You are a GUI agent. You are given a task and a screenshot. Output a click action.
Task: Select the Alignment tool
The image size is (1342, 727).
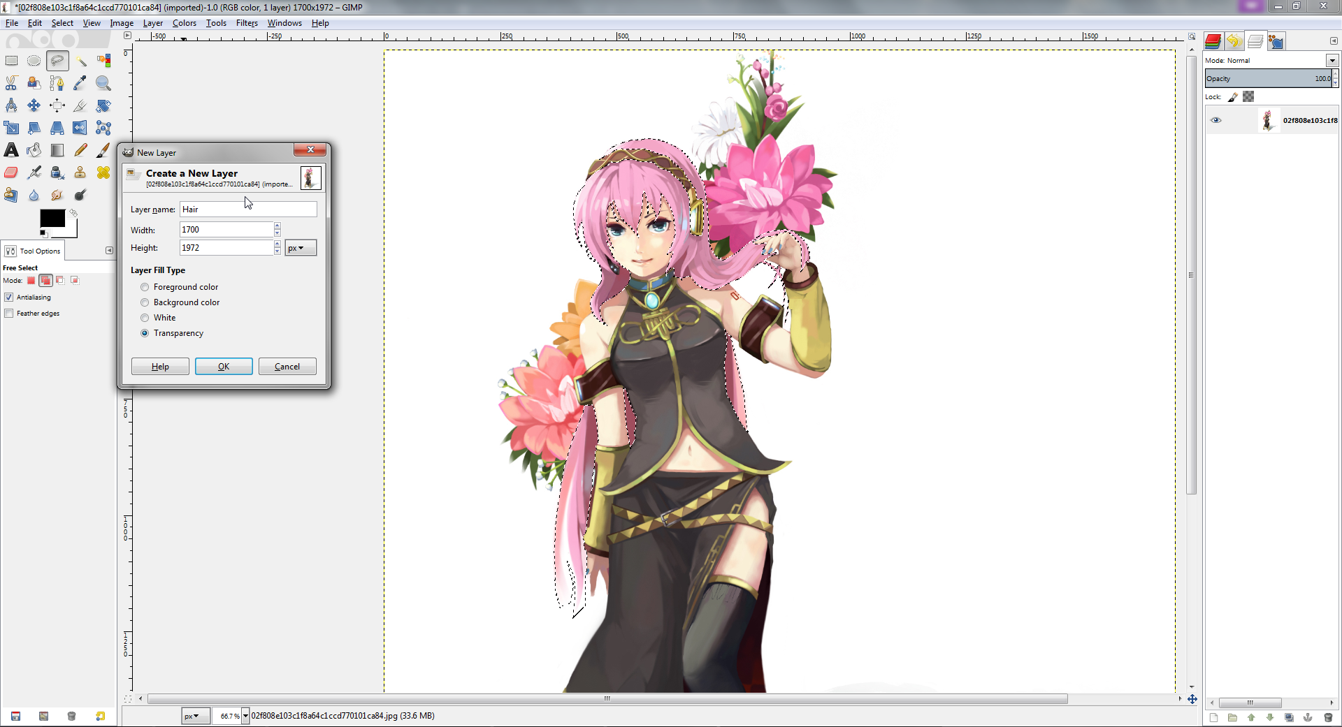click(57, 105)
